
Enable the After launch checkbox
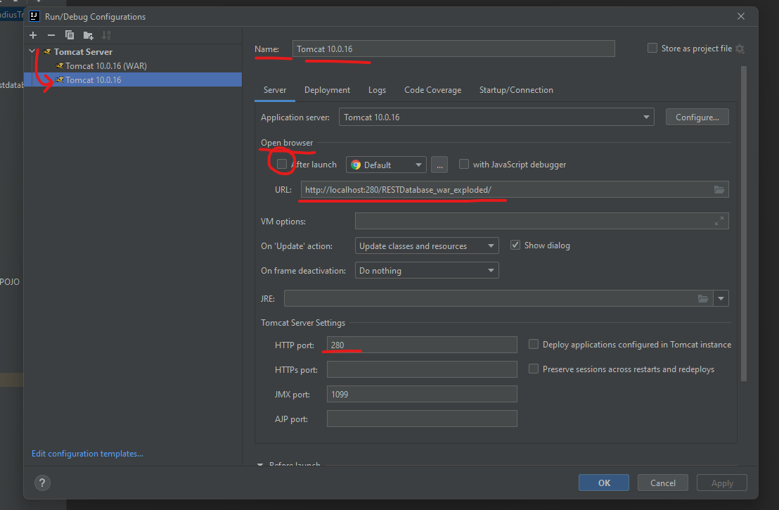282,164
